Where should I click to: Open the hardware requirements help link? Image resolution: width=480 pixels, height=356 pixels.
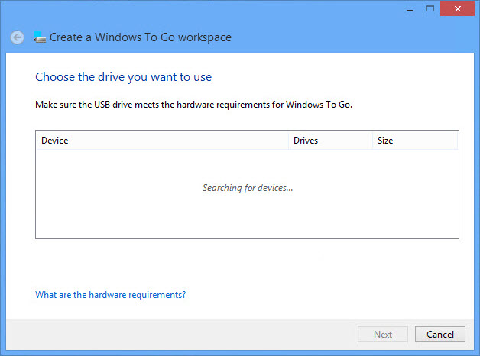pyautogui.click(x=111, y=295)
